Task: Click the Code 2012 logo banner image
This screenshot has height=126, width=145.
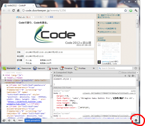Action: (55, 34)
